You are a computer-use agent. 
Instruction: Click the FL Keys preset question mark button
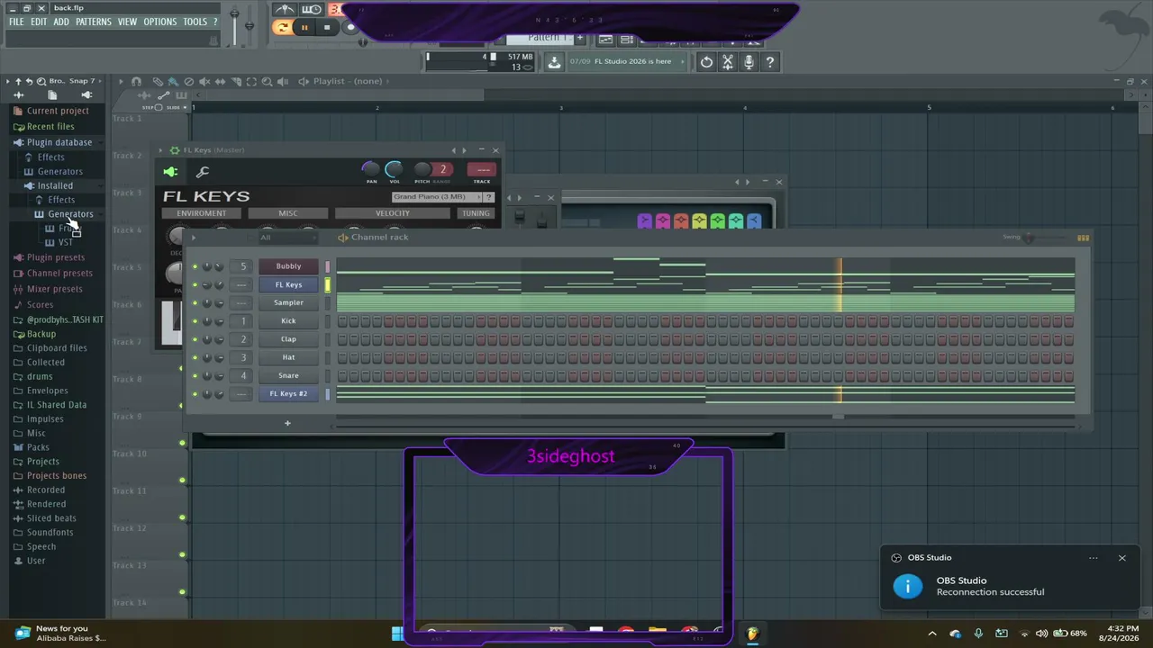tap(489, 197)
